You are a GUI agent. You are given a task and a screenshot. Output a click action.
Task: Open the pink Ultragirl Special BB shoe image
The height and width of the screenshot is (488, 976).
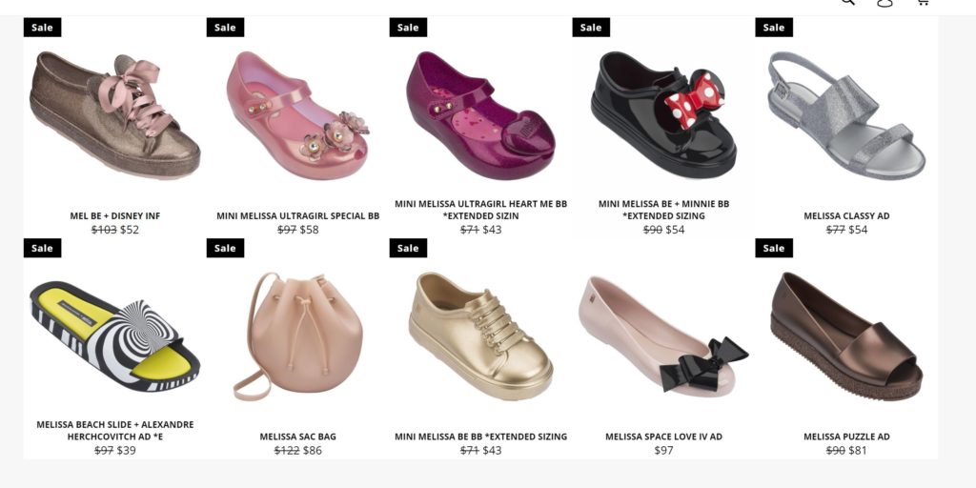tap(297, 115)
